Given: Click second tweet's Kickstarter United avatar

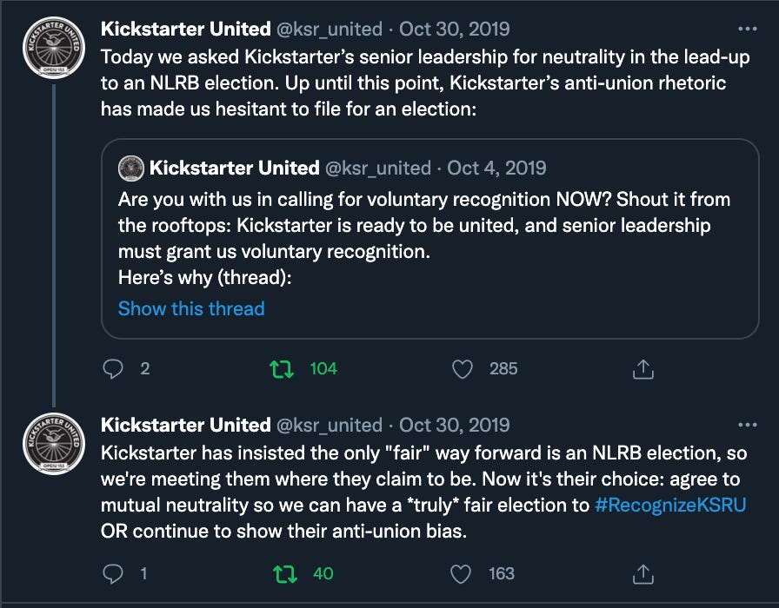Looking at the screenshot, I should click(54, 442).
